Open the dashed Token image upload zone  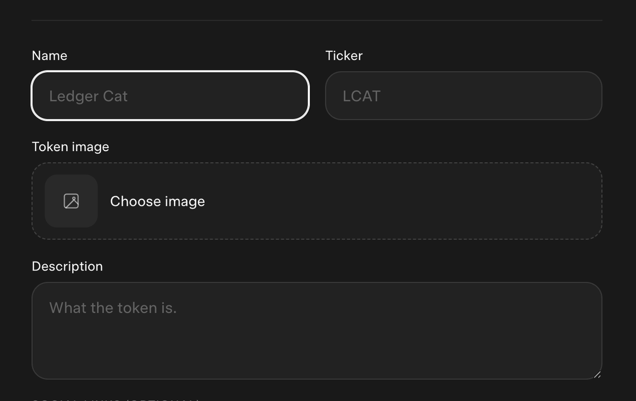[317, 201]
